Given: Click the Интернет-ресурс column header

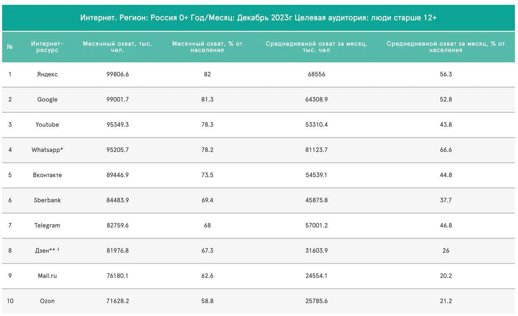Looking at the screenshot, I should point(47,47).
